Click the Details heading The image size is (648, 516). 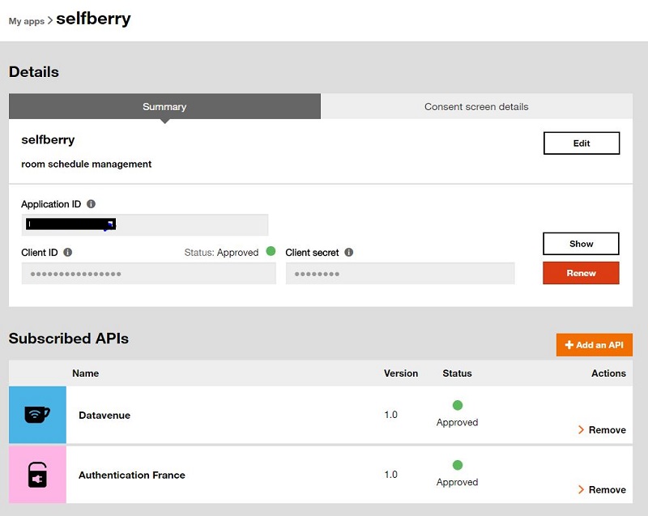point(34,72)
